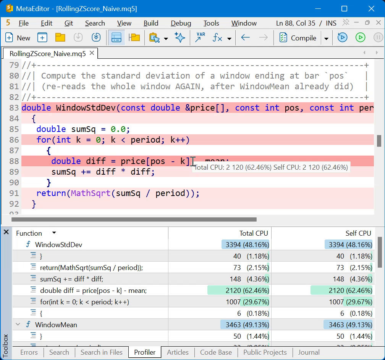Select profiler row 'double diff = price[pos - k] - mean;'

[x=194, y=290]
